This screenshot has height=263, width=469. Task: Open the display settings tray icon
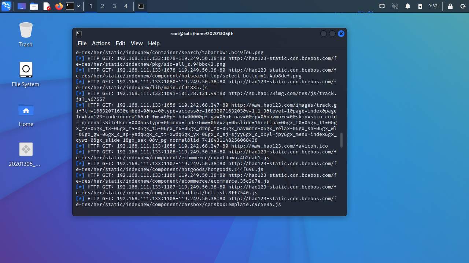tap(382, 6)
